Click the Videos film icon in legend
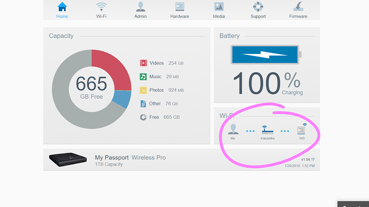369x207 pixels. click(x=143, y=63)
